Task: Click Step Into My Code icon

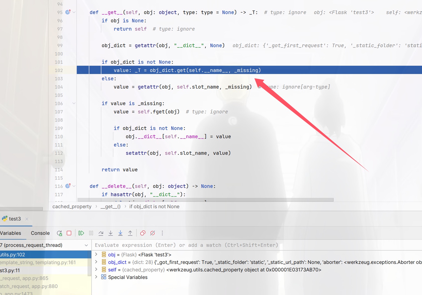Action: (x=120, y=233)
